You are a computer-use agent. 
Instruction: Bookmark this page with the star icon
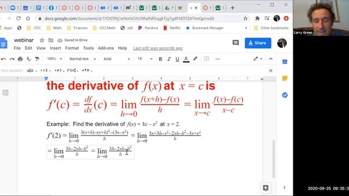[245, 19]
